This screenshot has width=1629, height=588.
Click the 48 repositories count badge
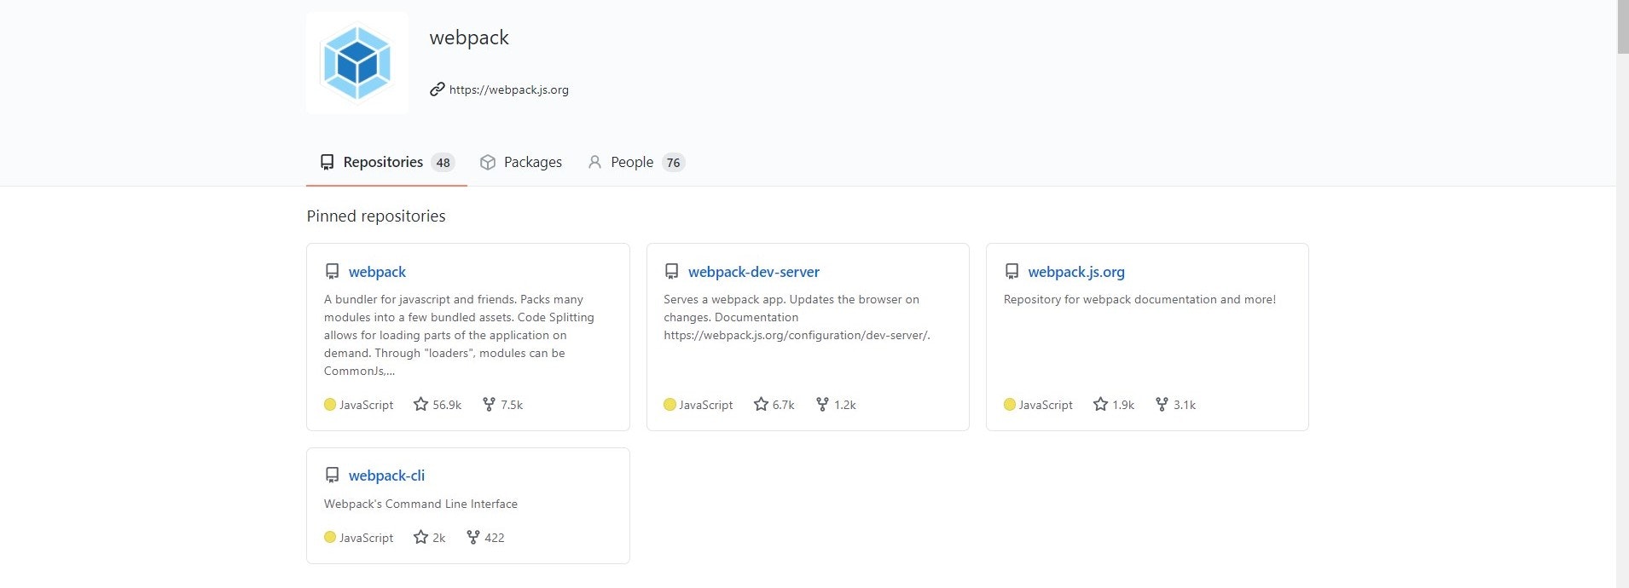tap(443, 163)
